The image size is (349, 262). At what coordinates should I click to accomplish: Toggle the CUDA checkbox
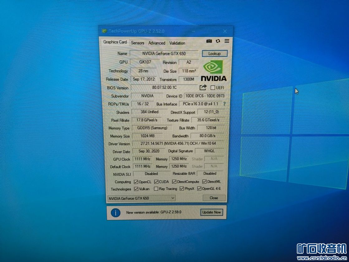156,182
